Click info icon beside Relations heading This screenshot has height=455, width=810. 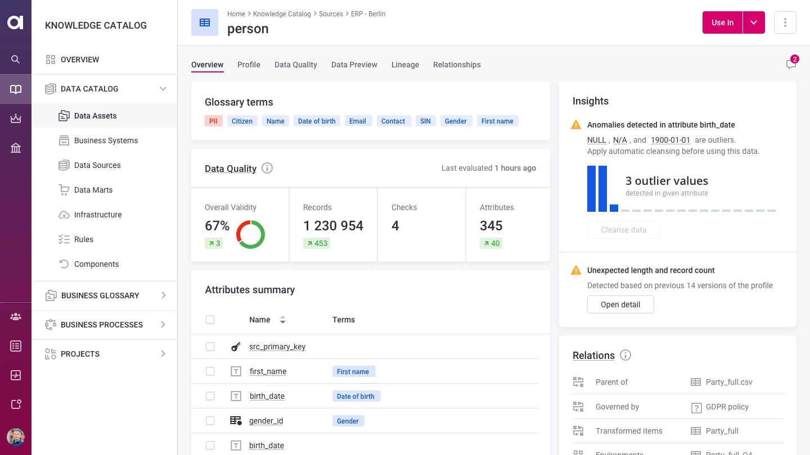click(625, 355)
